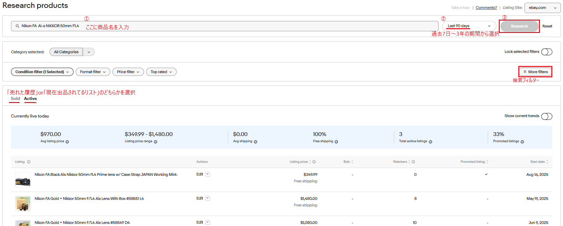563x226 pixels.
Task: Open the Listing Site ebay.com dropdown
Action: tap(543, 8)
